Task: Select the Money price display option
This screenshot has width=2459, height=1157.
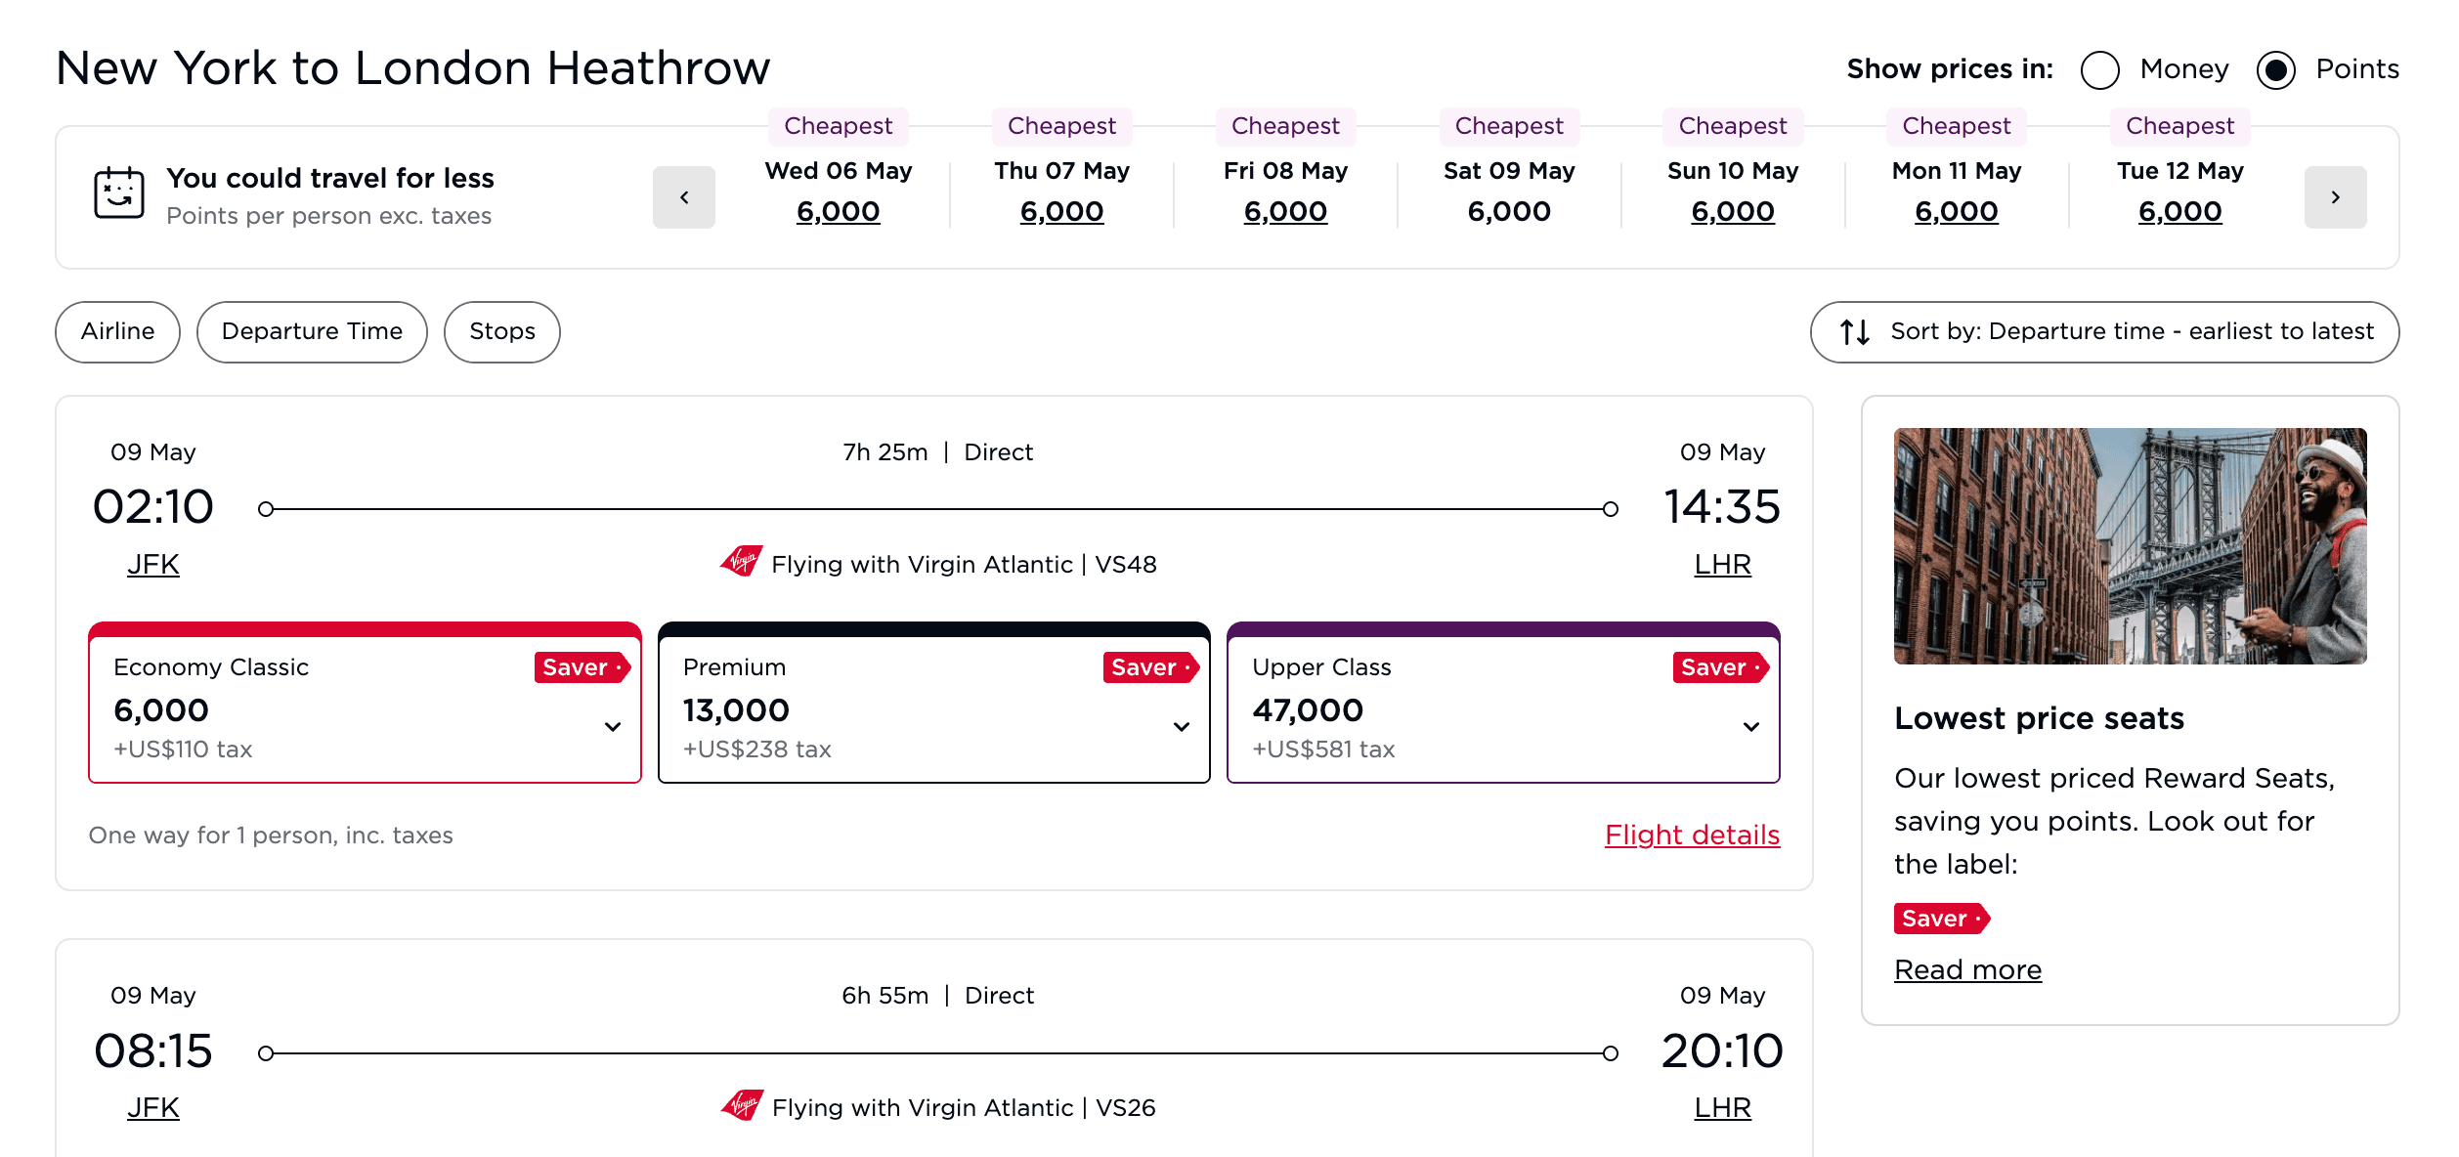Action: 2099,69
